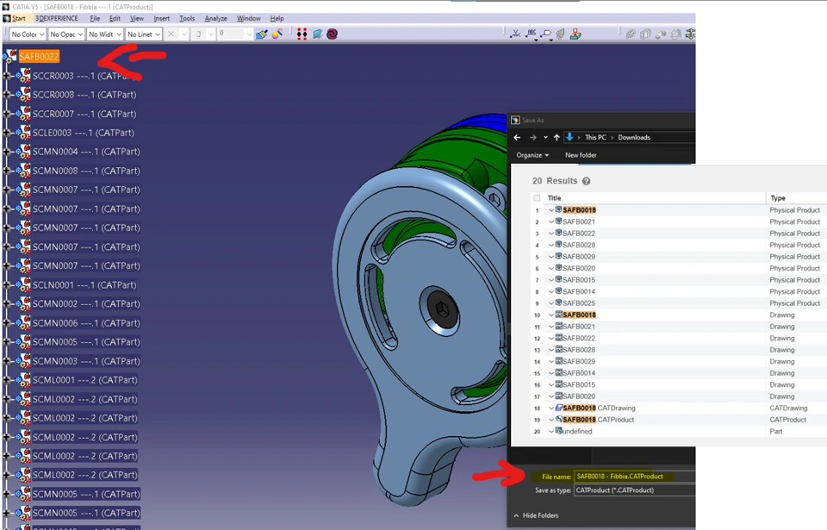This screenshot has height=530, width=827.
Task: Click Organize in Save As dialog
Action: pyautogui.click(x=532, y=155)
